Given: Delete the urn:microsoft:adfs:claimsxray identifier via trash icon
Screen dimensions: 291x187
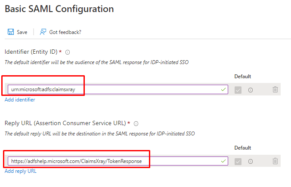Looking at the screenshot, I should click(x=275, y=90).
